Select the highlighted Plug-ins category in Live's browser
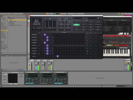133x100 pixels. click(4, 30)
